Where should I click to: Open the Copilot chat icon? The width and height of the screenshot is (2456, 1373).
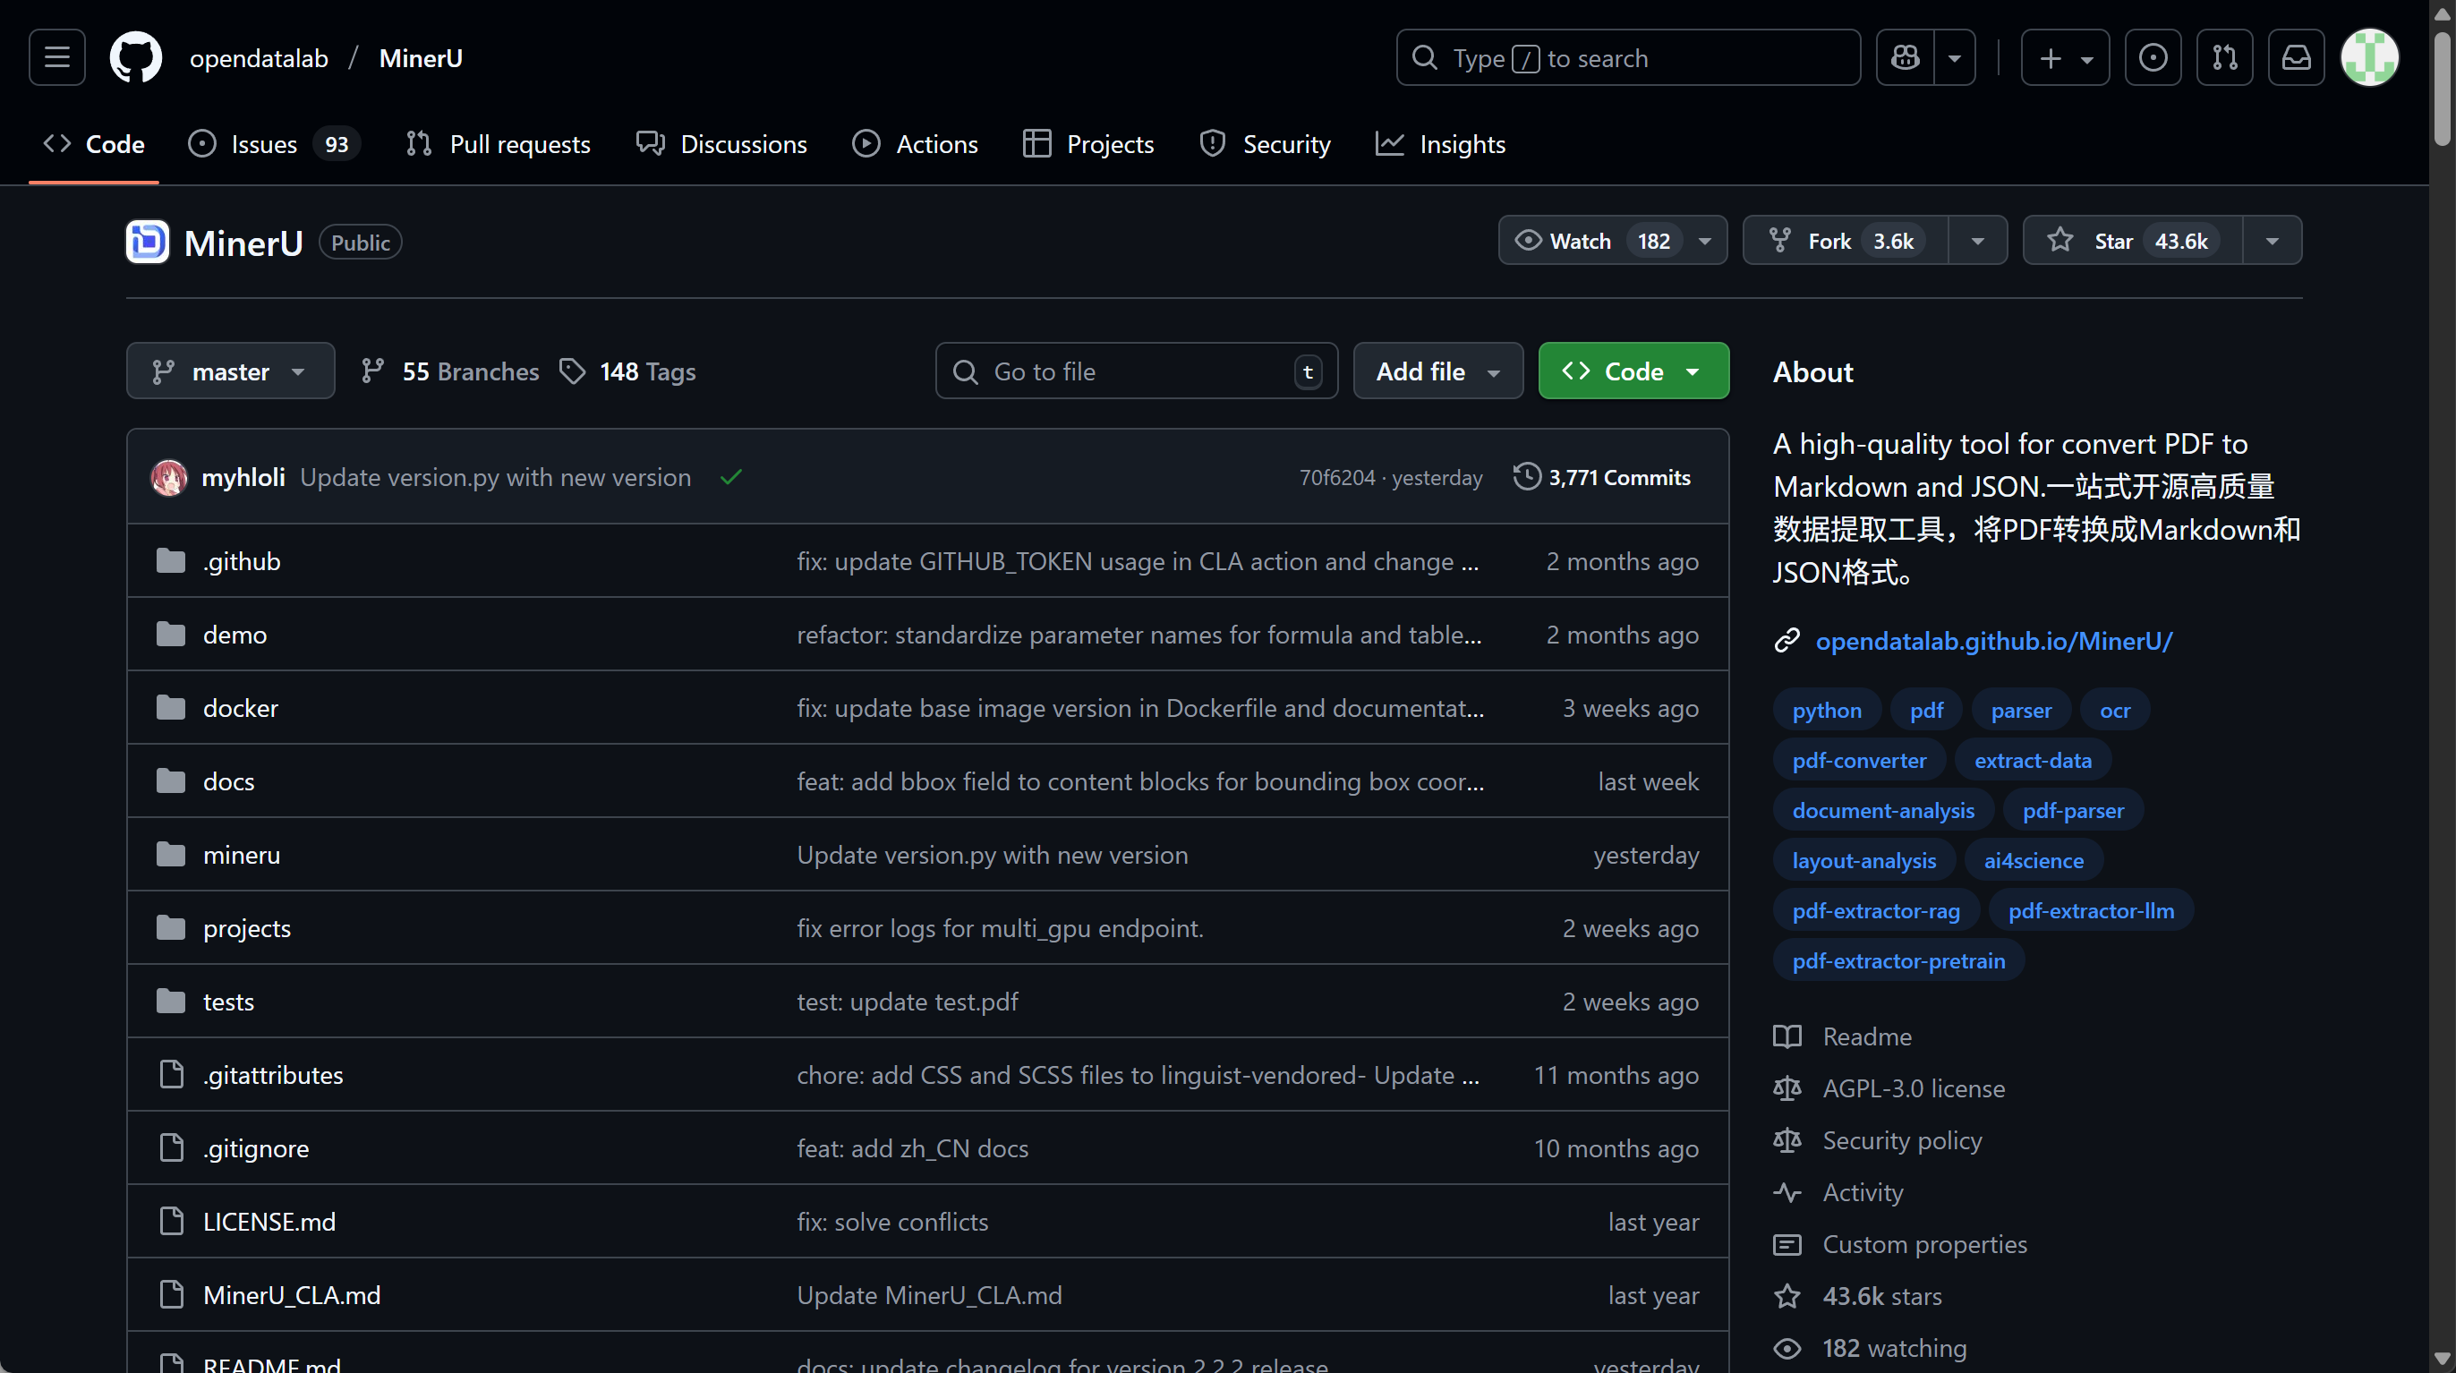(1905, 58)
